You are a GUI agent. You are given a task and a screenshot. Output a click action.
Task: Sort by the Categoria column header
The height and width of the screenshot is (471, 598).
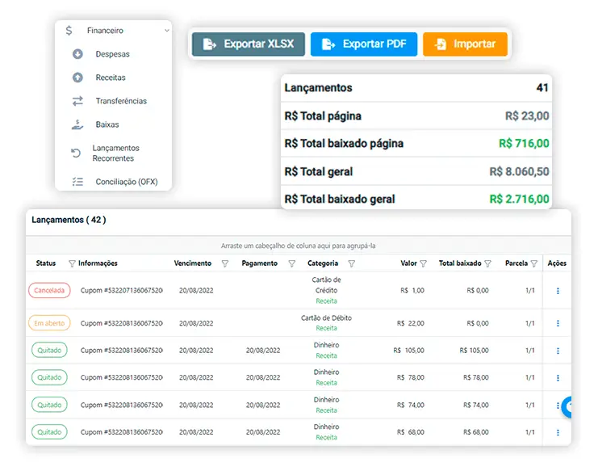click(323, 263)
